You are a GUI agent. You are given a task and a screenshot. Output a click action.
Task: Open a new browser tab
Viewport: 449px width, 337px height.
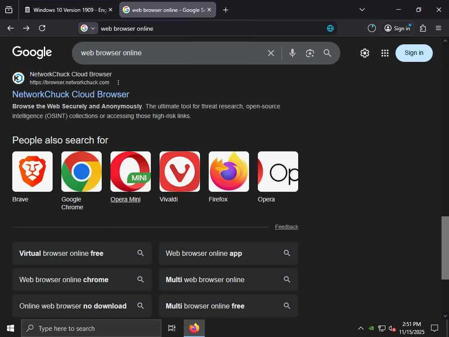tap(225, 10)
